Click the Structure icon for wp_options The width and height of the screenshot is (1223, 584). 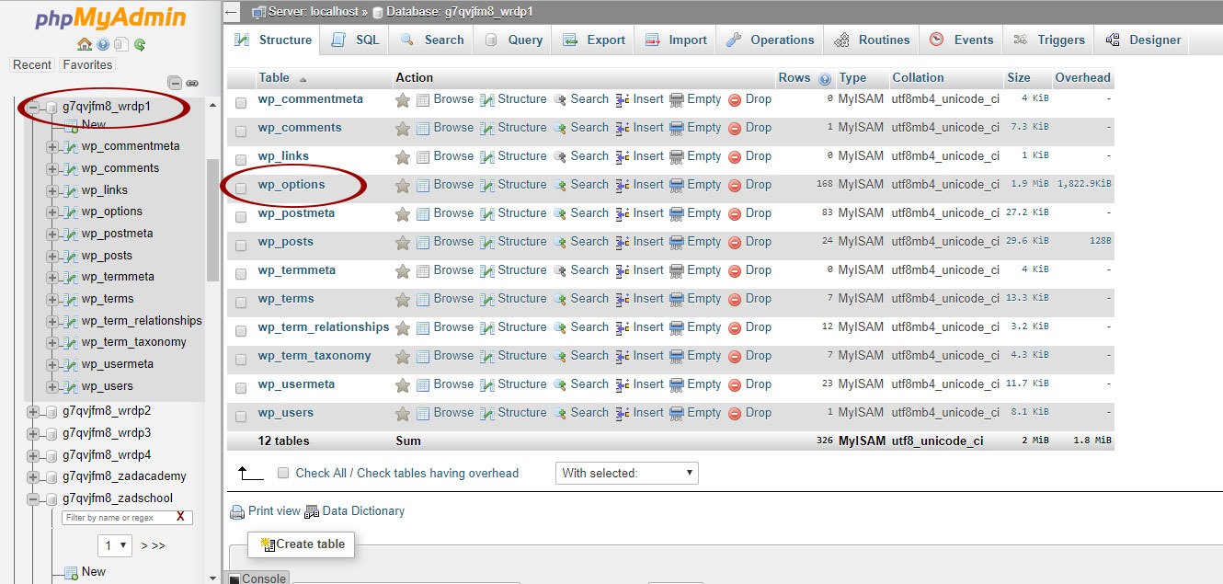pos(487,186)
